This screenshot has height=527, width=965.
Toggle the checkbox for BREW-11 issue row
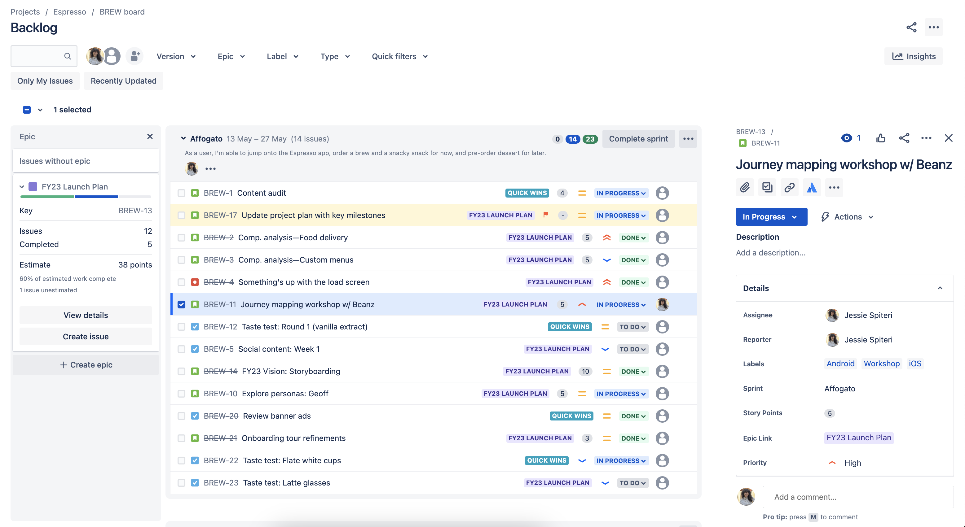coord(181,304)
